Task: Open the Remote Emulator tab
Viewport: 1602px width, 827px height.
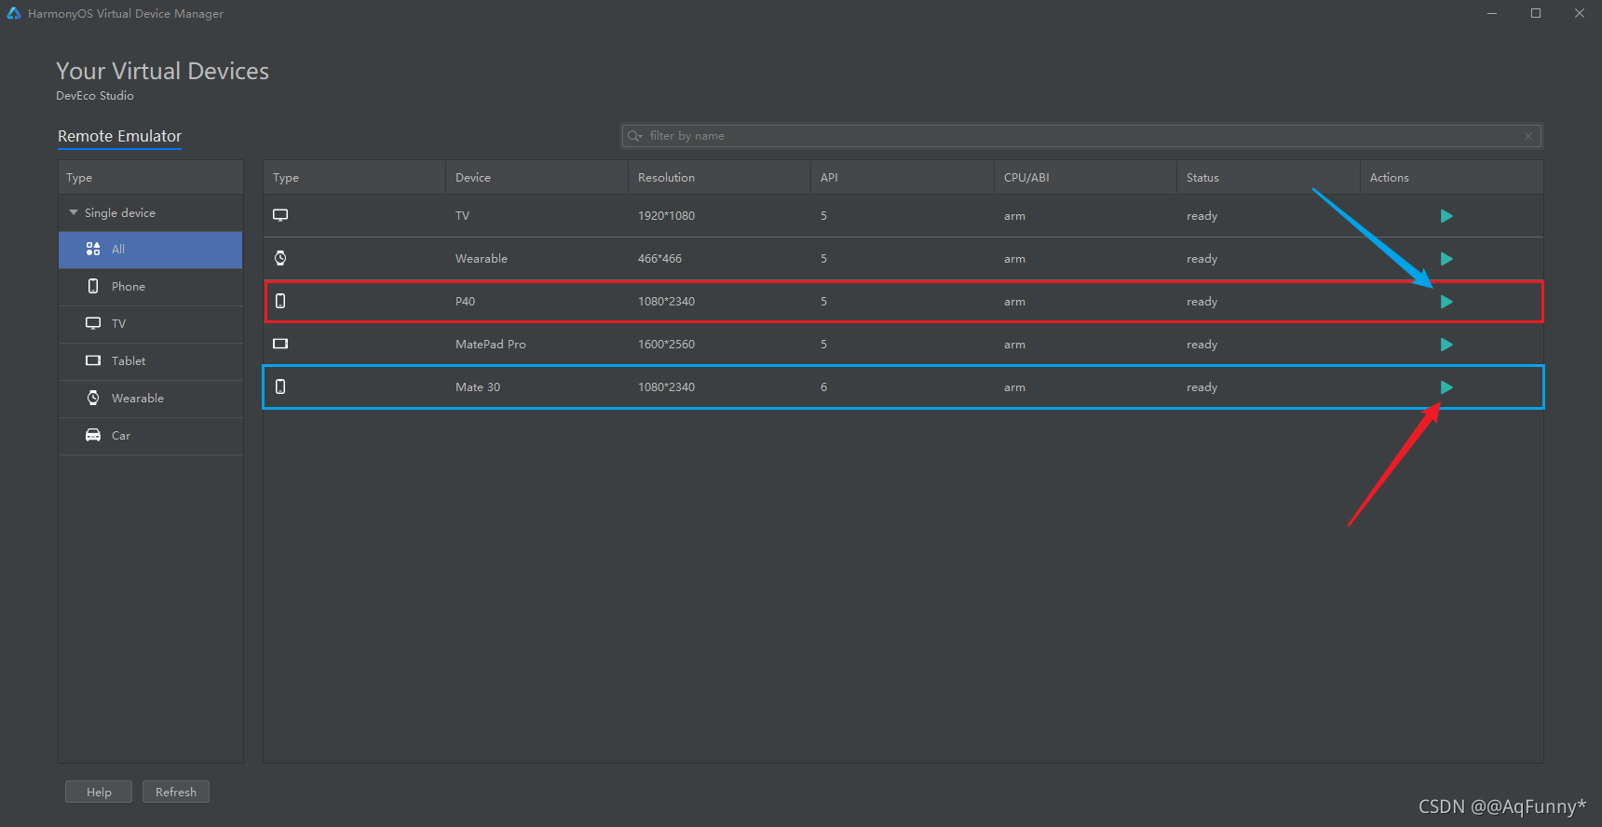Action: coord(119,136)
